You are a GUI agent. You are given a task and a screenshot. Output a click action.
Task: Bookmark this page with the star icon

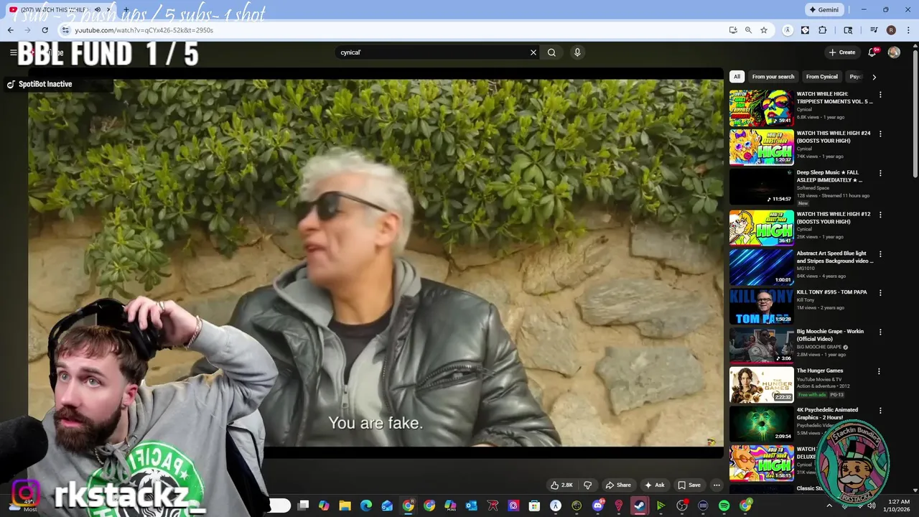[764, 30]
